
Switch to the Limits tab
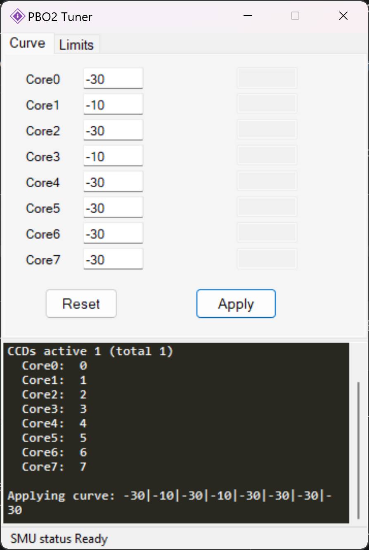pyautogui.click(x=77, y=45)
